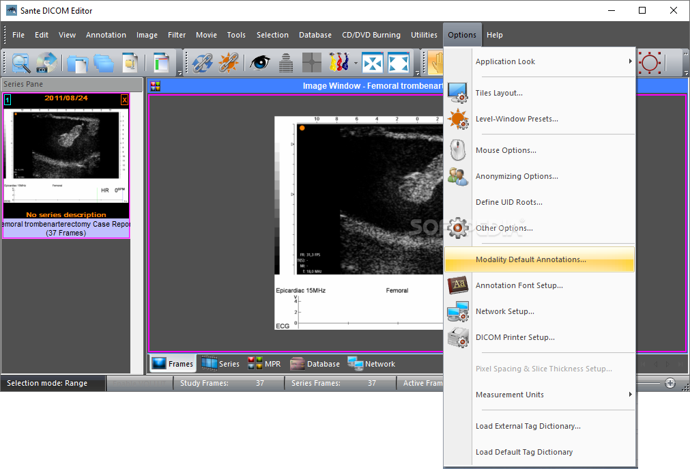Switch to the Network tab

(x=371, y=364)
